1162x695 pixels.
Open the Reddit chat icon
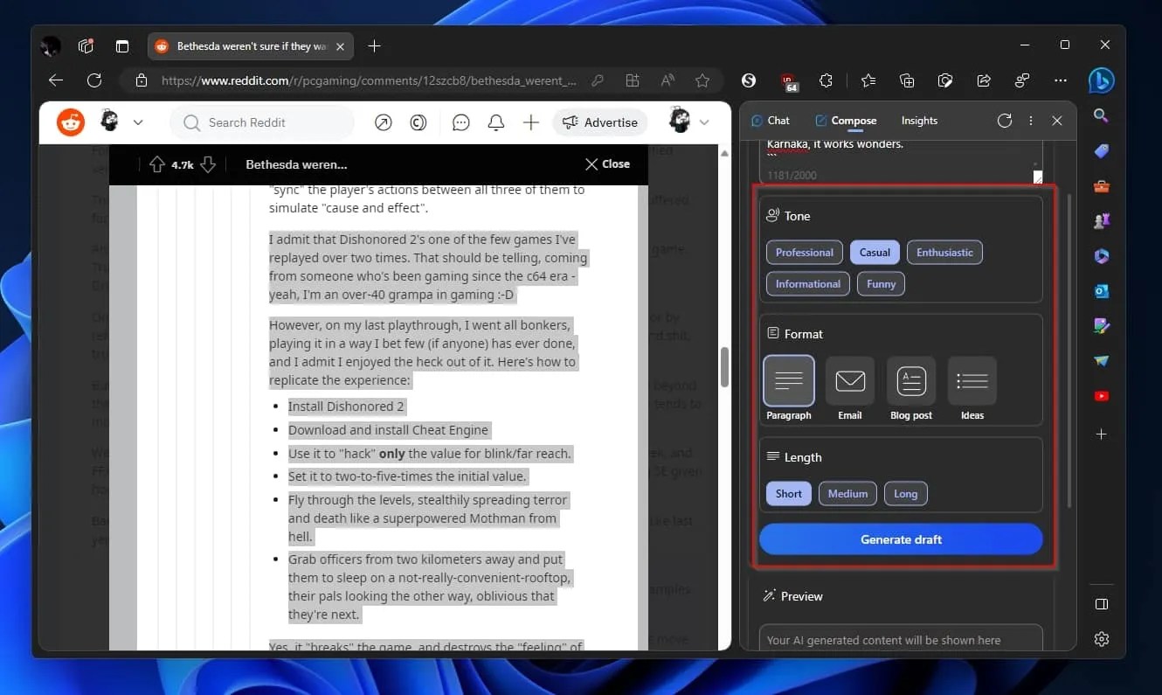coord(460,122)
